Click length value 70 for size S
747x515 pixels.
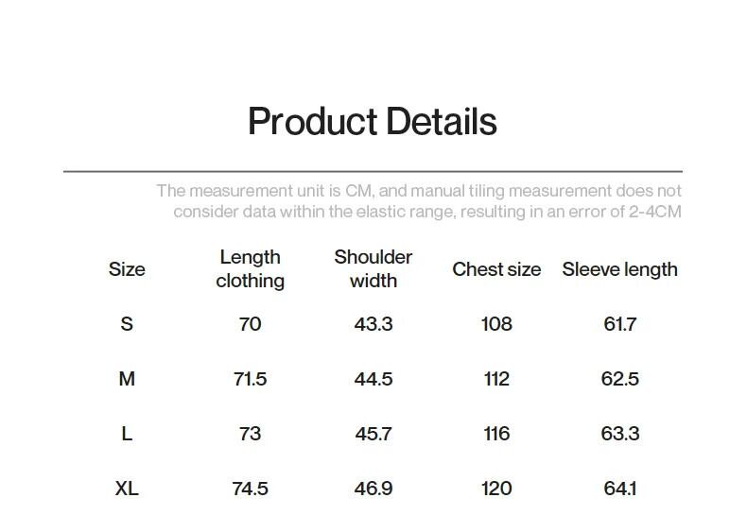click(x=250, y=324)
